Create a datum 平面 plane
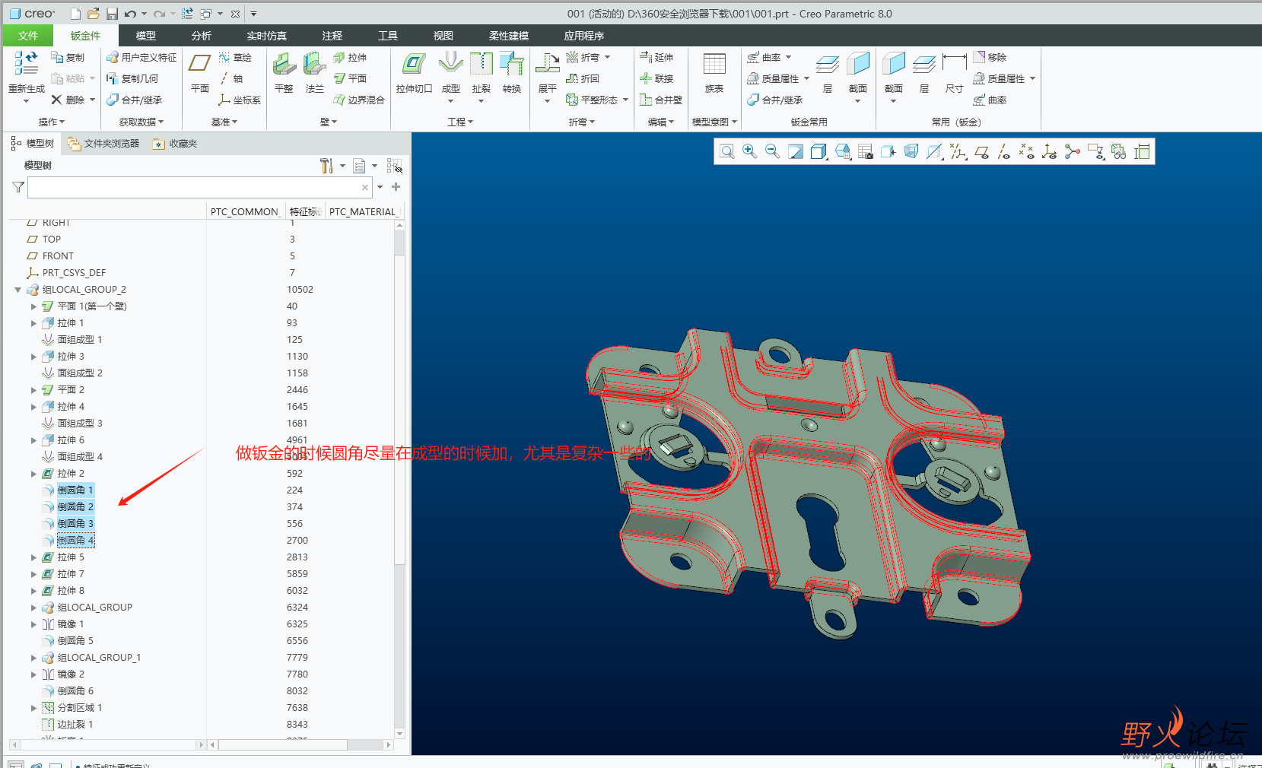1262x768 pixels. 200,73
